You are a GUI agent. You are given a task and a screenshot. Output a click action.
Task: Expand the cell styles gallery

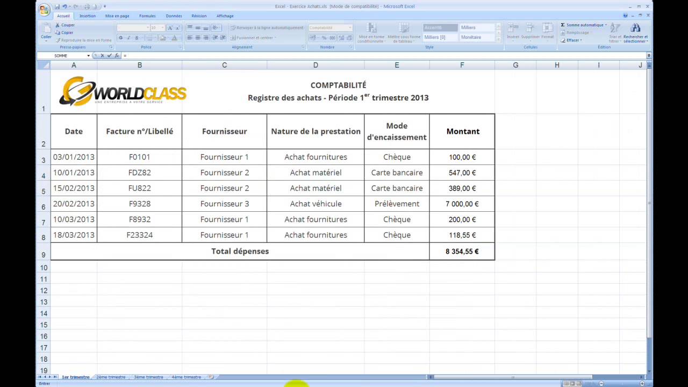click(x=498, y=40)
